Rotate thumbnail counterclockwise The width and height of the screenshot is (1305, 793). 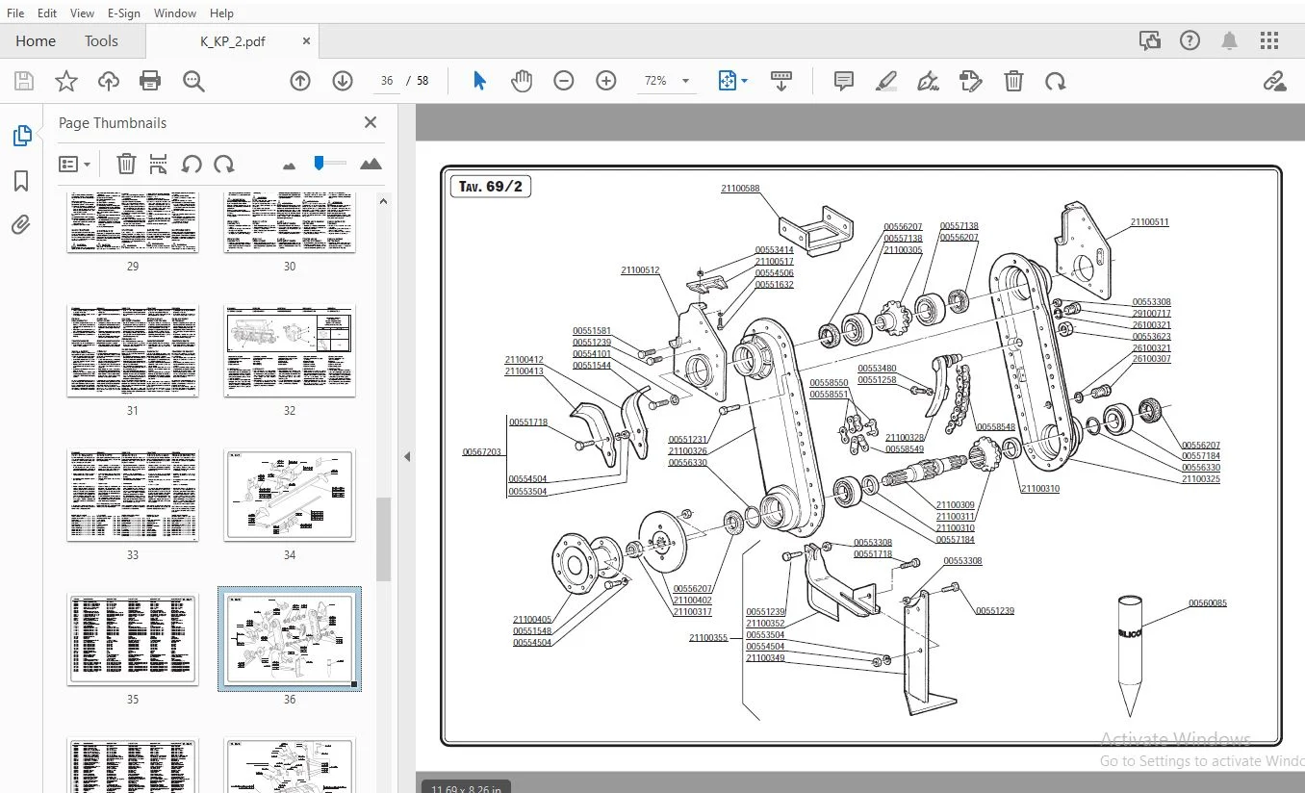click(192, 164)
